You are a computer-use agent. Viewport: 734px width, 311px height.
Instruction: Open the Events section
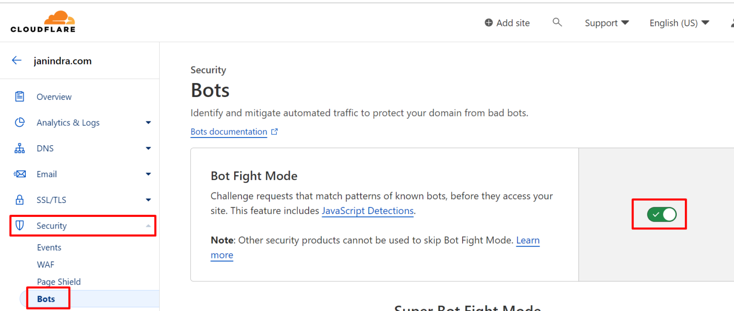pyautogui.click(x=49, y=247)
